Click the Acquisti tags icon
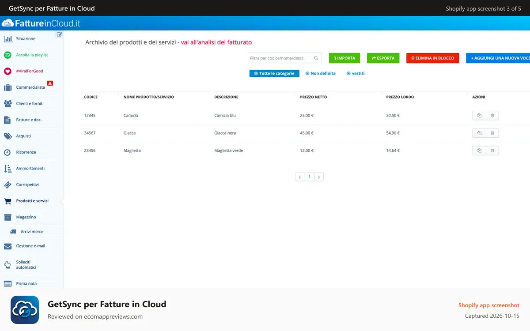Screen dimensions: 530x331 8,136
